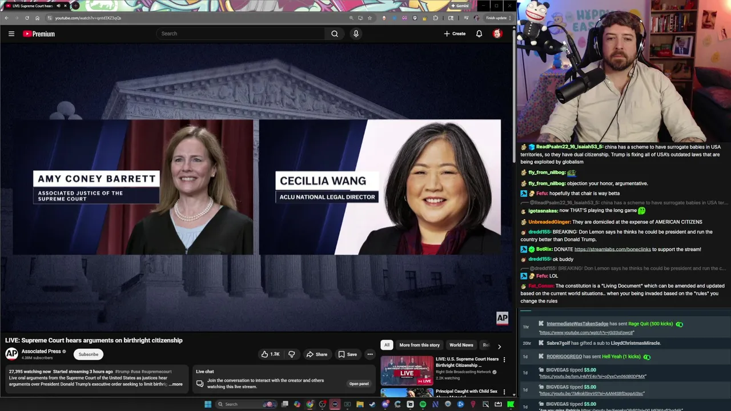The height and width of the screenshot is (411, 731).
Task: Subscribe to Associated Press channel
Action: coord(89,354)
